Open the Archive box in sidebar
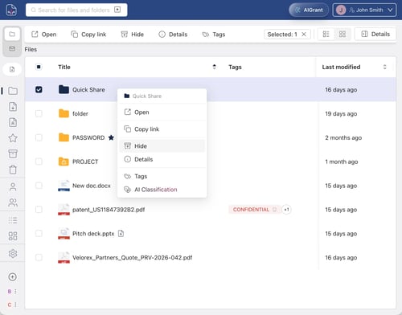This screenshot has width=402, height=315. (13, 153)
